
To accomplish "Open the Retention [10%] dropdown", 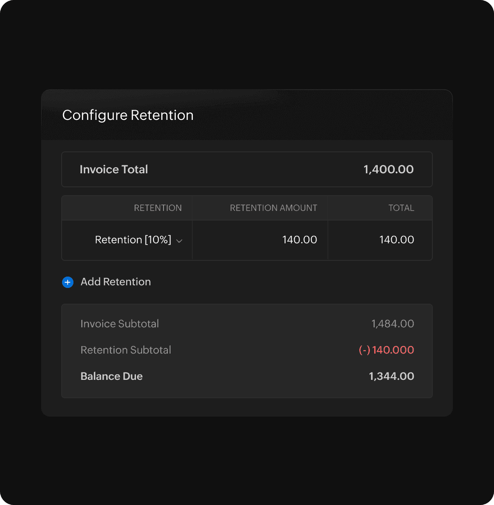I will tap(133, 240).
